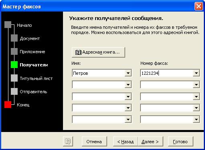Finish the wizard with Готово
205x150 pixels.
181,142
